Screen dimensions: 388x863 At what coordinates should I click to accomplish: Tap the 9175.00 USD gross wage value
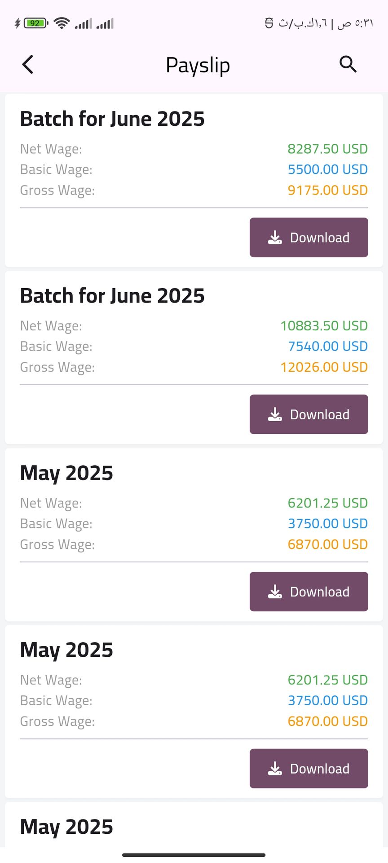[x=327, y=190]
